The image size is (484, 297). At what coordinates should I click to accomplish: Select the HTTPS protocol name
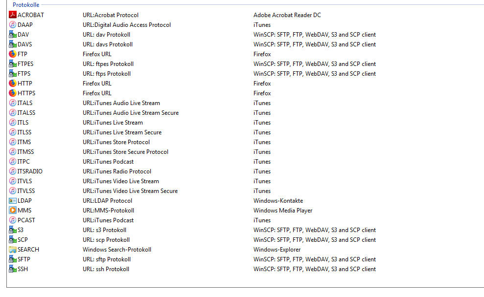(x=26, y=93)
